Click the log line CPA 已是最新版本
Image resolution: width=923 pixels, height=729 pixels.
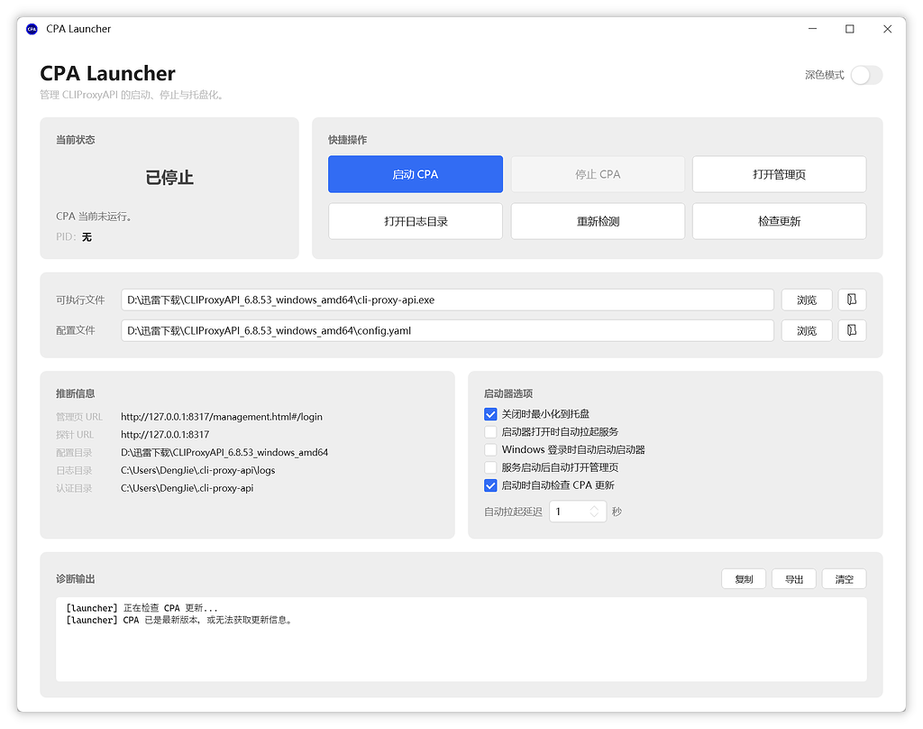(x=179, y=620)
